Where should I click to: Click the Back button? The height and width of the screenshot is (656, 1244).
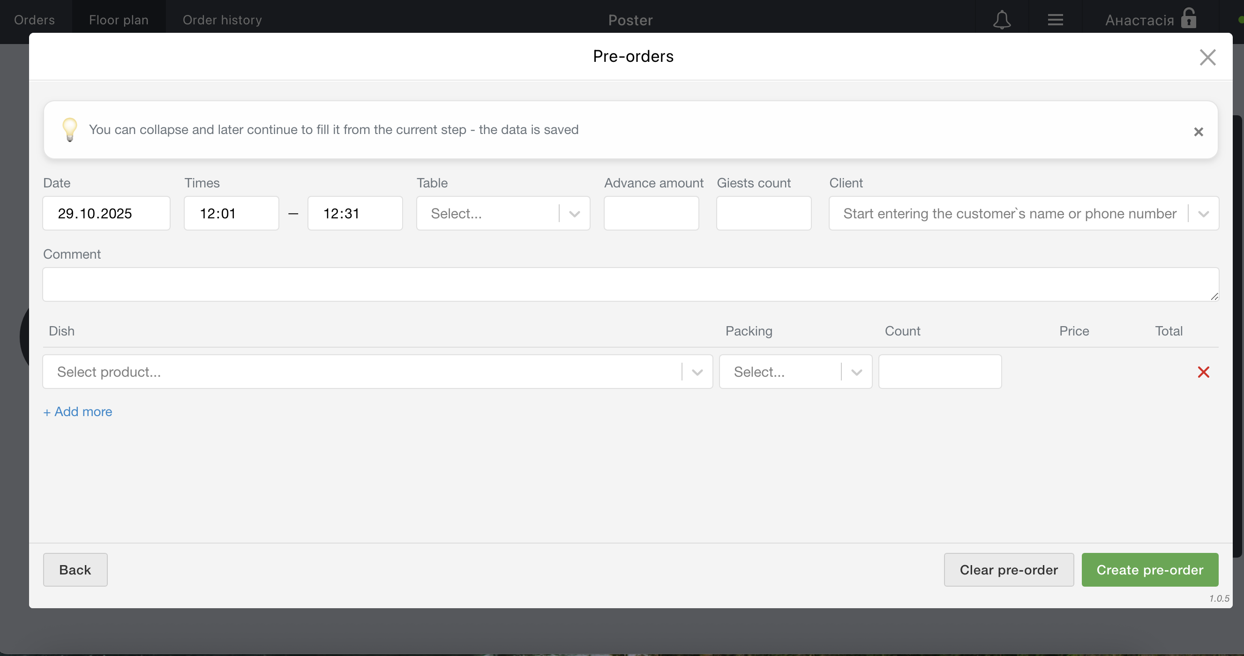point(75,570)
